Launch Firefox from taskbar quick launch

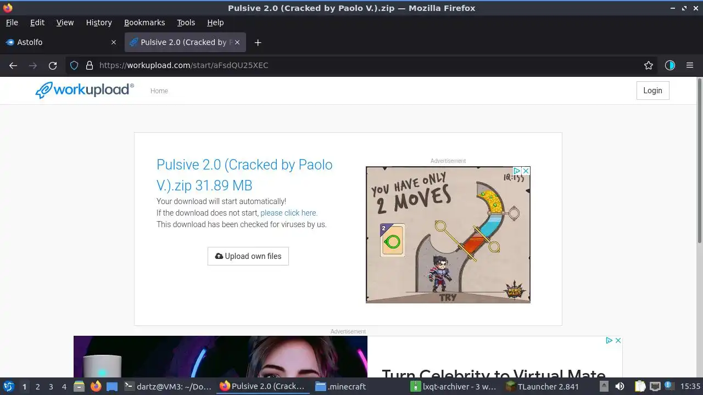click(96, 386)
